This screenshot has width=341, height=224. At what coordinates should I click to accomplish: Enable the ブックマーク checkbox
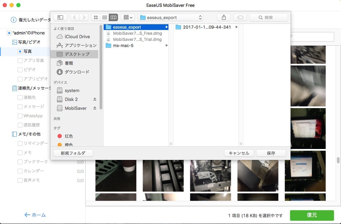(20, 162)
